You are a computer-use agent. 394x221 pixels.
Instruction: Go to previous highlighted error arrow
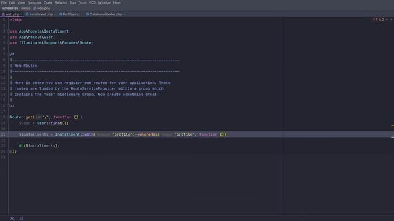coord(387,20)
